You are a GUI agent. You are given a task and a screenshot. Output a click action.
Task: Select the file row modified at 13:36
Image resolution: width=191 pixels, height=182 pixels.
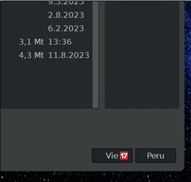(x=46, y=42)
